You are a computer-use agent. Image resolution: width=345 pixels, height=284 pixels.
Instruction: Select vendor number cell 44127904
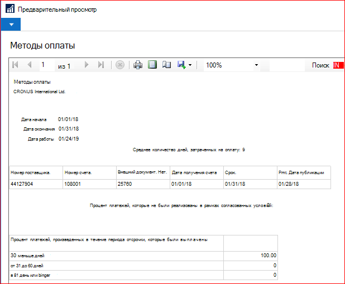click(36, 184)
